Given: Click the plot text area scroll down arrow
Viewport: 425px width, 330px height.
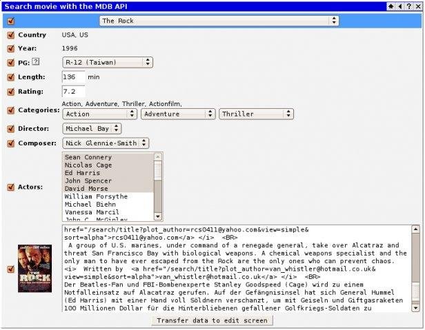Looking at the screenshot, I should [x=415, y=308].
